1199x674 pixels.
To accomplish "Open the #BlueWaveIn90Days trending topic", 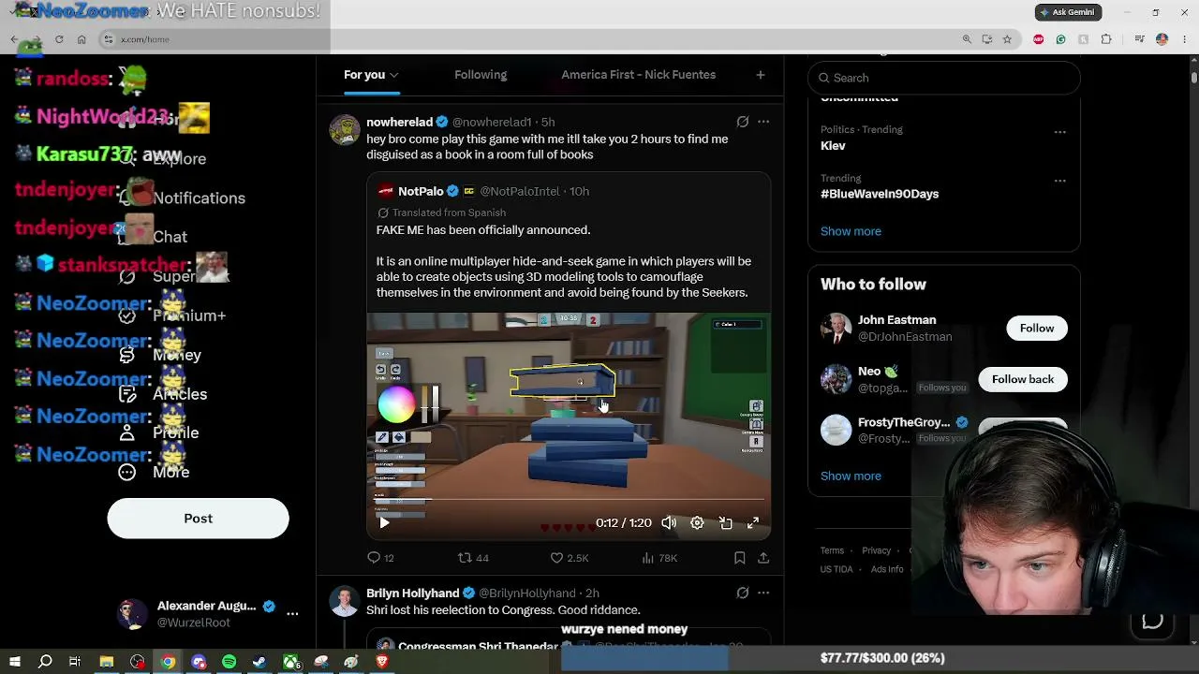I will [880, 194].
